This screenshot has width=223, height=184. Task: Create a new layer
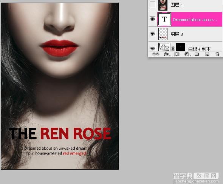pos(207,54)
